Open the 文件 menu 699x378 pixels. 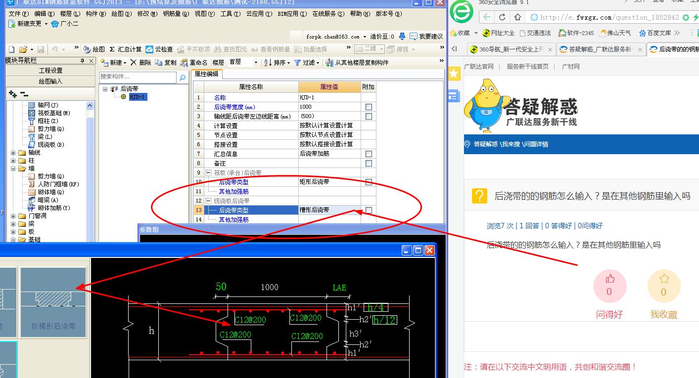coord(18,14)
